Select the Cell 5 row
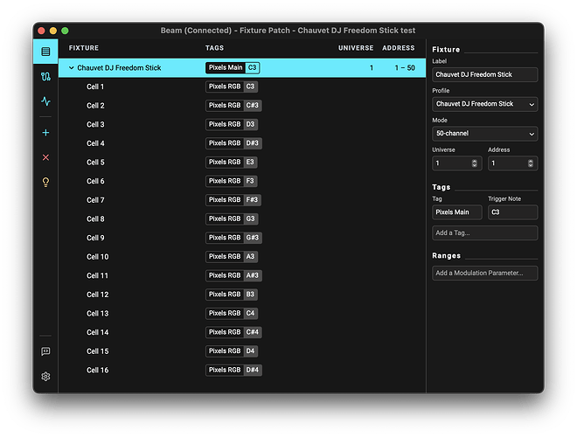Image resolution: width=577 pixels, height=437 pixels. 95,163
